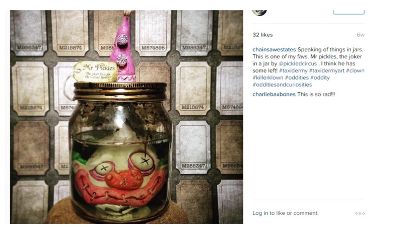Click the Mr Pickles tag in photo
The image size is (408, 229).
(x=95, y=71)
